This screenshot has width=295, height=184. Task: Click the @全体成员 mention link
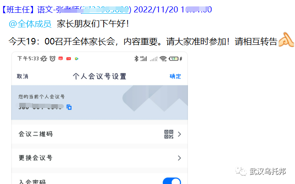[30, 24]
